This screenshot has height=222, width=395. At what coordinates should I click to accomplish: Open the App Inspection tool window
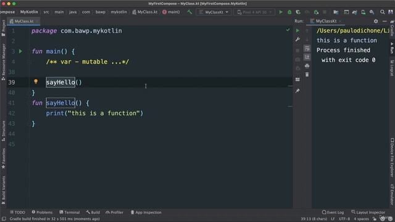[146, 212]
